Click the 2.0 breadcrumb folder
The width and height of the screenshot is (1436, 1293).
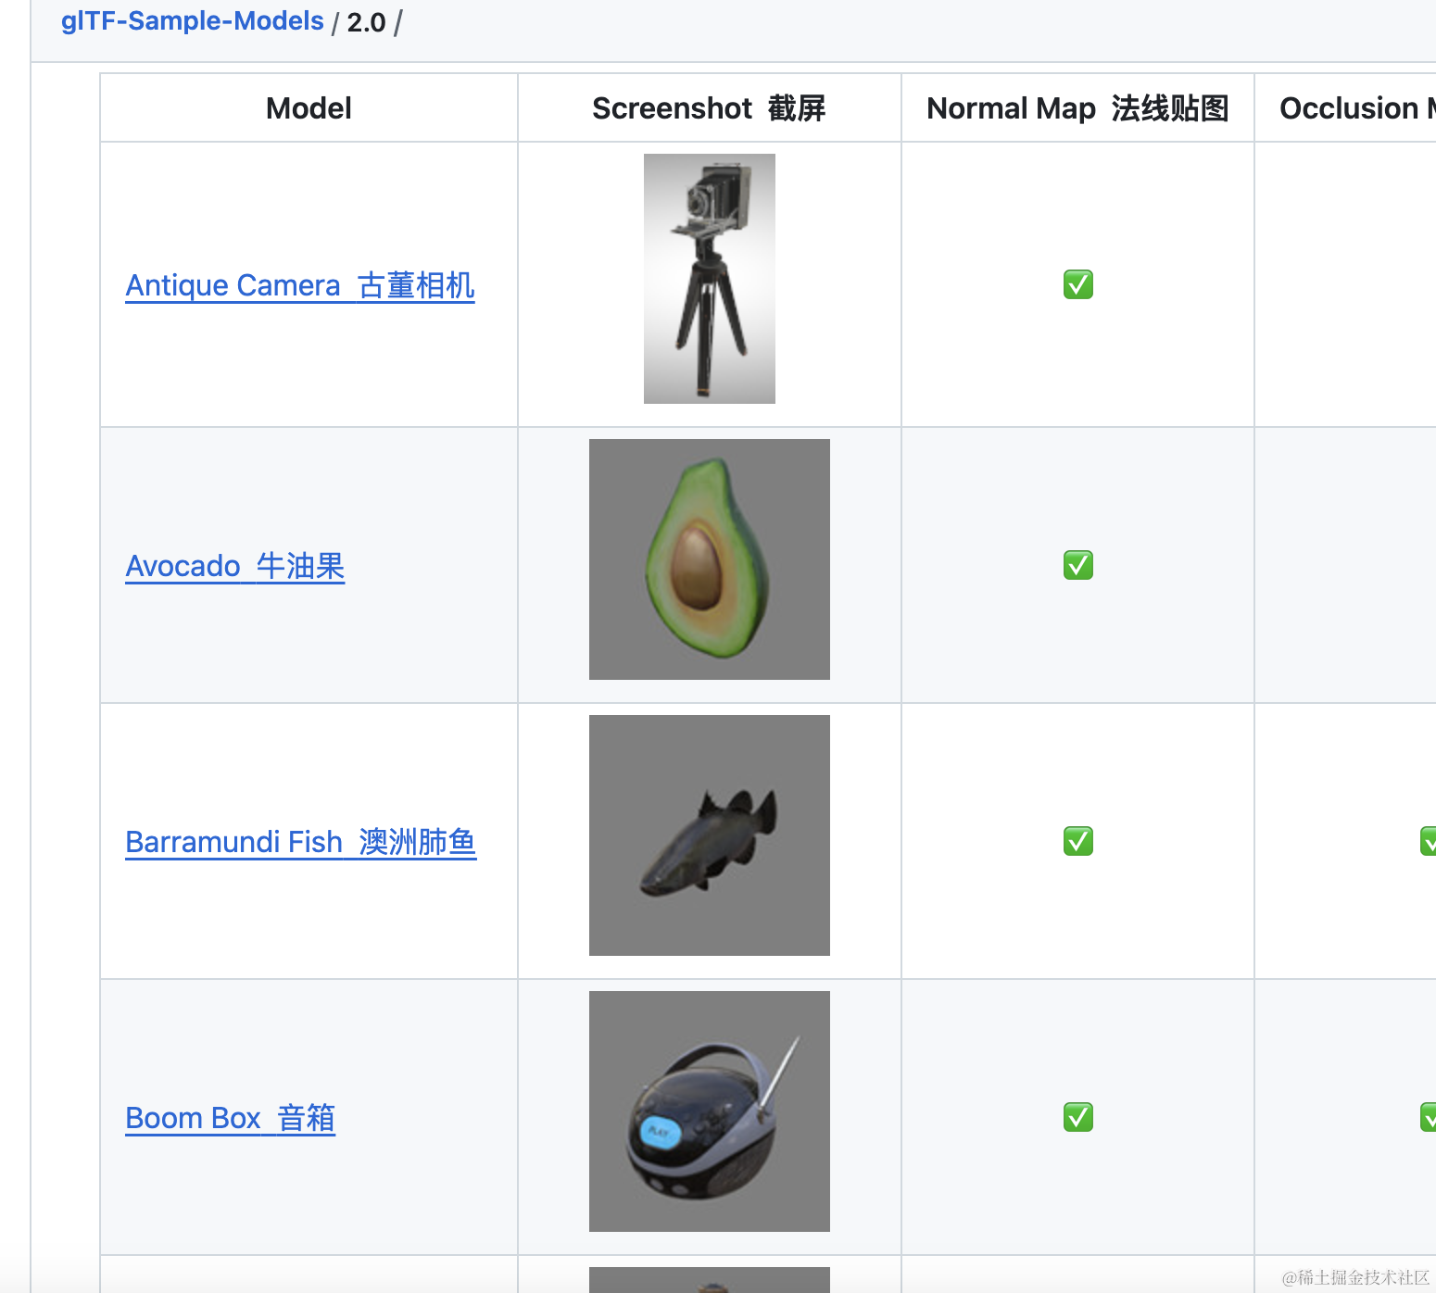(366, 22)
